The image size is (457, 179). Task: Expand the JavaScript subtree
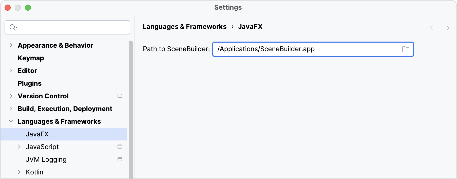click(x=20, y=147)
